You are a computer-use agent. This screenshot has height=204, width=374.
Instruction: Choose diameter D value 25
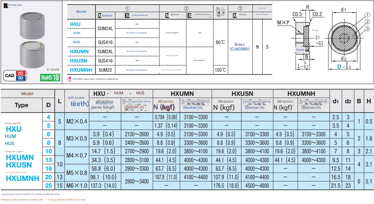tap(49, 185)
